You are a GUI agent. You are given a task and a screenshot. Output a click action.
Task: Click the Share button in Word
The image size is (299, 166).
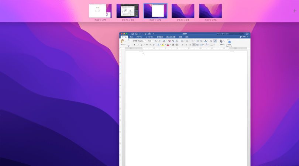(x=243, y=37)
